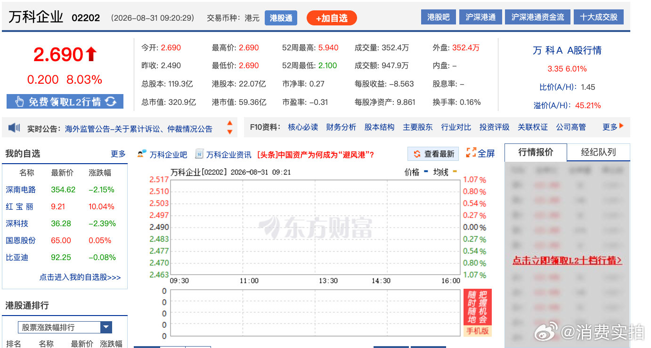Click 更多 link in 我的自选 panel
This screenshot has width=651, height=348.
(x=118, y=154)
